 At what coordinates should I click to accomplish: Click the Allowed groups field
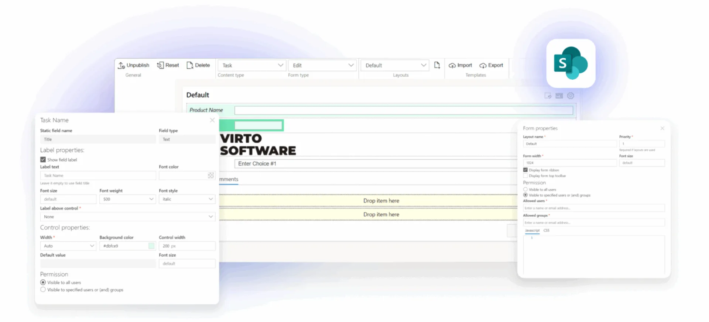(x=594, y=222)
